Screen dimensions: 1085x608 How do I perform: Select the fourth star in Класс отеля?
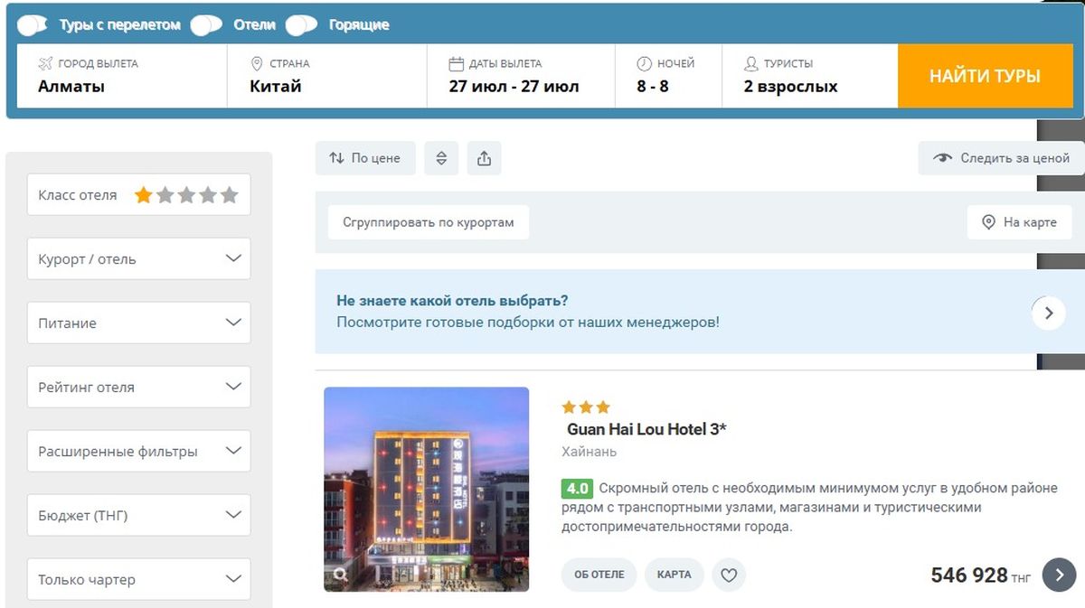click(x=208, y=194)
